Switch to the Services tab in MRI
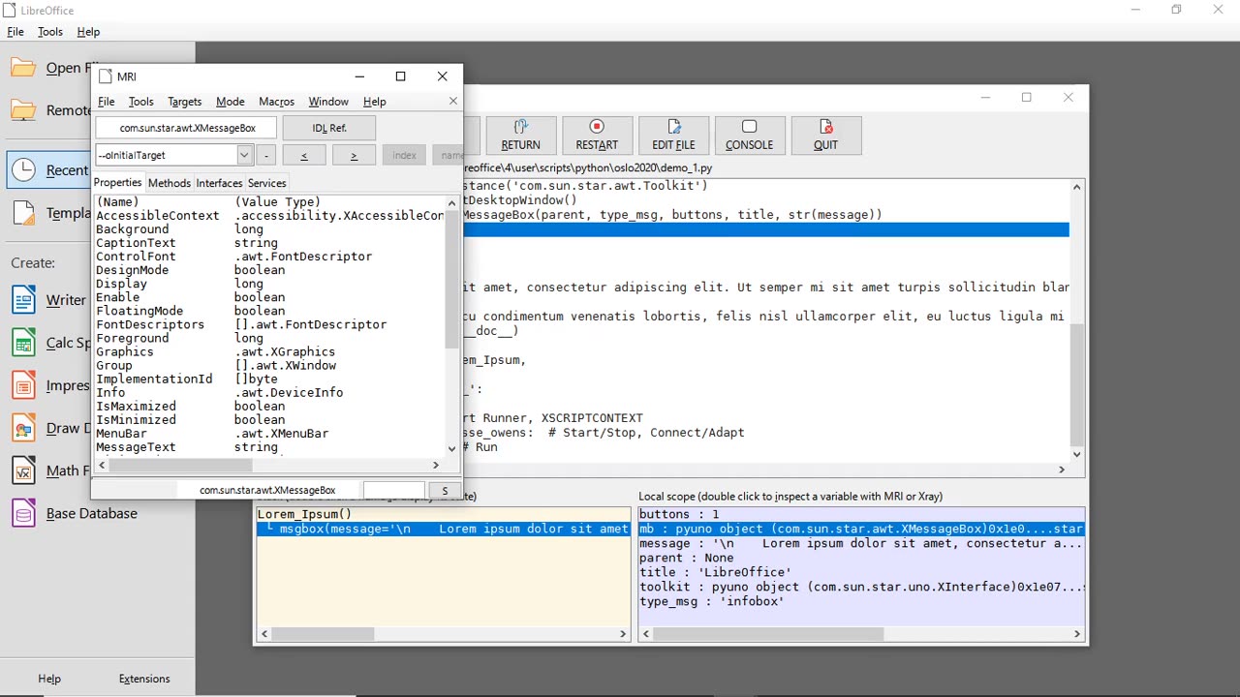This screenshot has width=1240, height=697. tap(266, 183)
